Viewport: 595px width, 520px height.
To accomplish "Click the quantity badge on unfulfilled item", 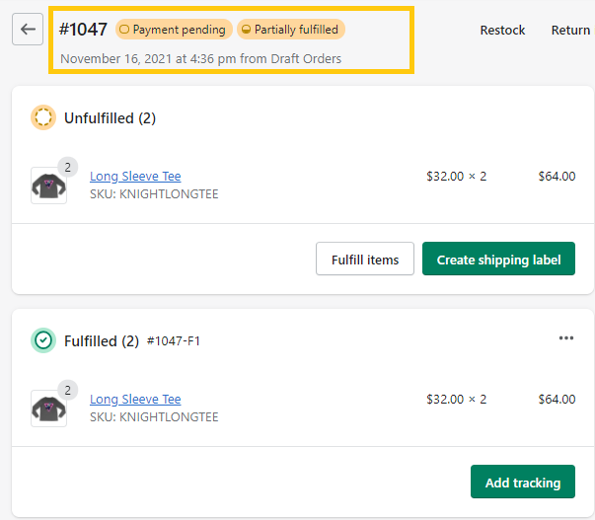I will coord(68,167).
